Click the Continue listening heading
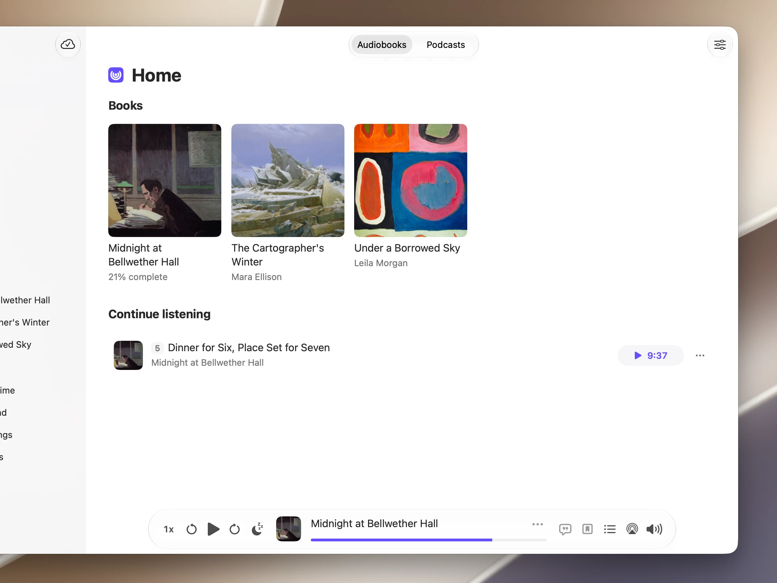This screenshot has width=777, height=583. 160,314
